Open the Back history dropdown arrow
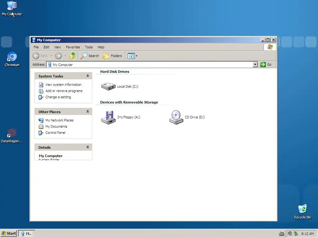The width and height of the screenshot is (318, 238). [x=51, y=56]
